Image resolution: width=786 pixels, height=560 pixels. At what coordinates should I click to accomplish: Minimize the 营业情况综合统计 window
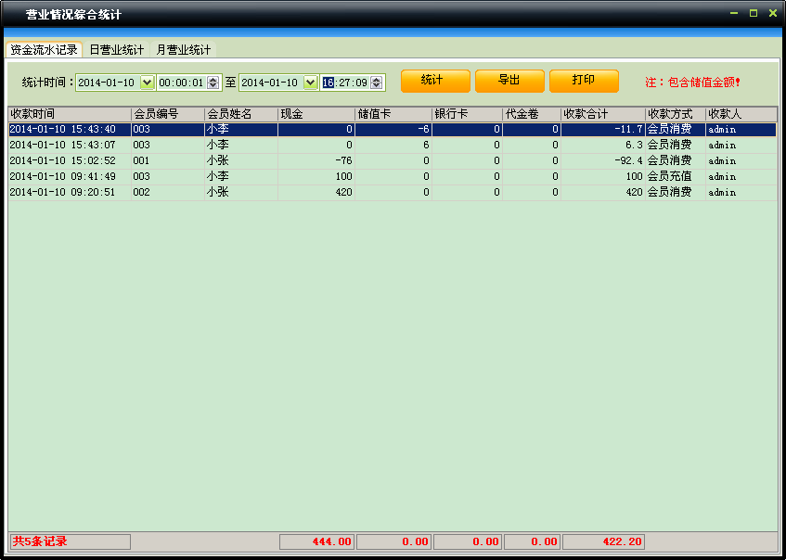tap(733, 13)
